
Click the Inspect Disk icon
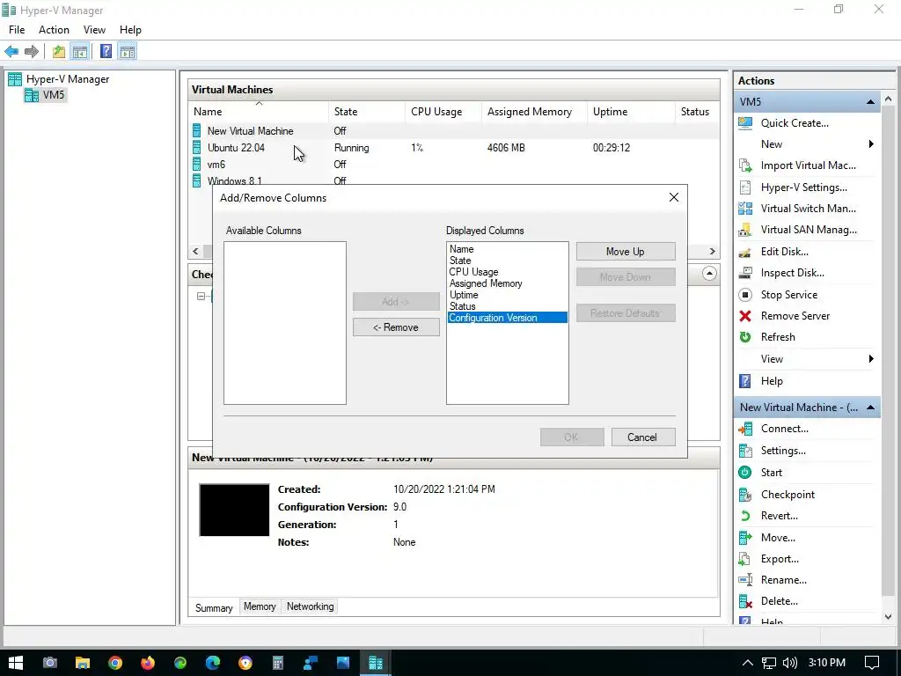click(x=745, y=273)
